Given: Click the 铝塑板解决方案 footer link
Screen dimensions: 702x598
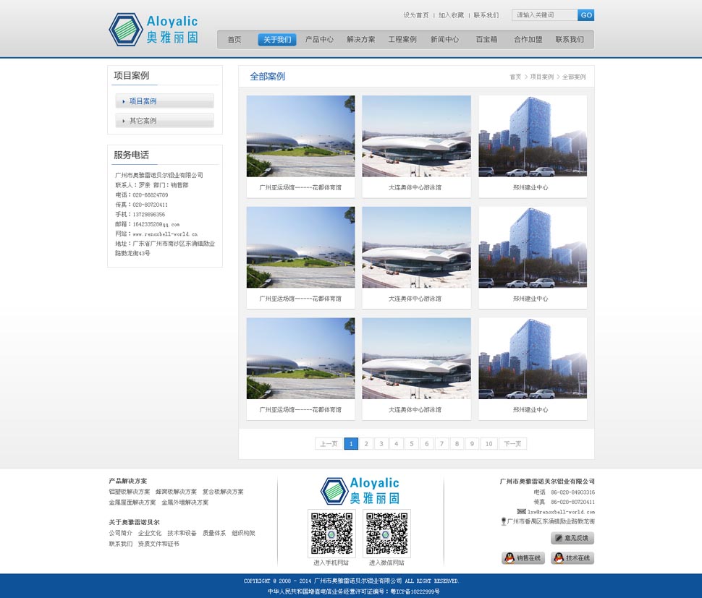Looking at the screenshot, I should pos(130,492).
